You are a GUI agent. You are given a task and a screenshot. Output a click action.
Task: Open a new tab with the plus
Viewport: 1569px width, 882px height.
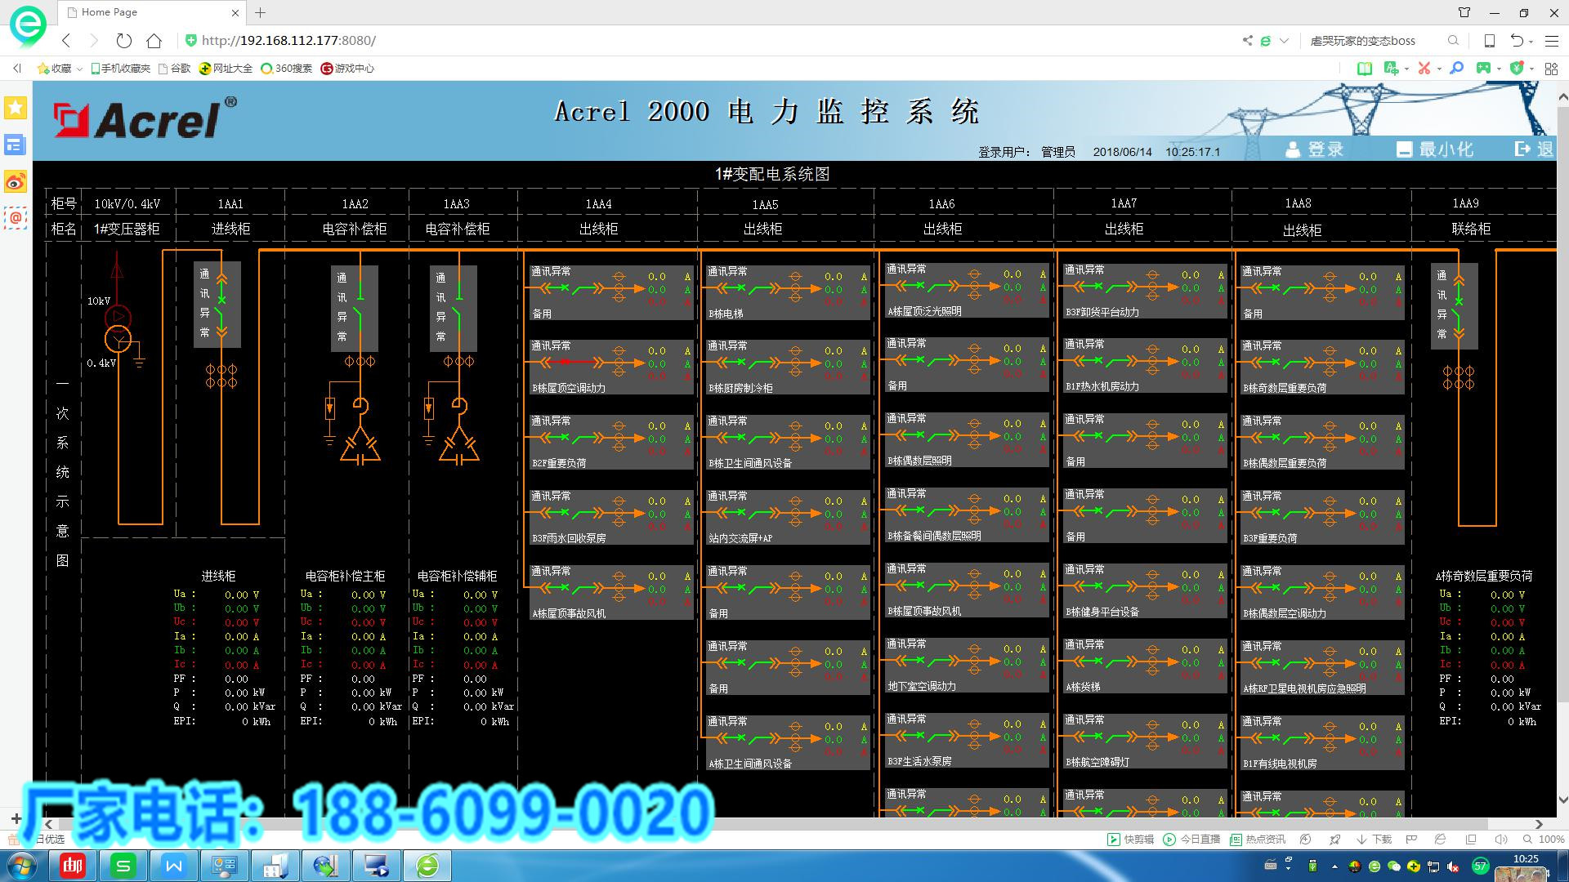click(x=260, y=12)
